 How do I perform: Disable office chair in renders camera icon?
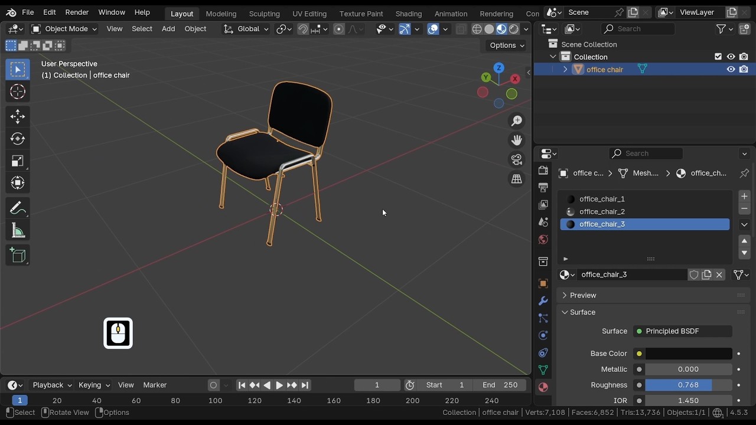[744, 70]
